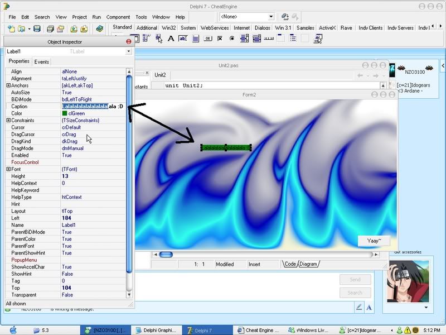Click the Help contents book icon

pyautogui.click(x=100, y=28)
